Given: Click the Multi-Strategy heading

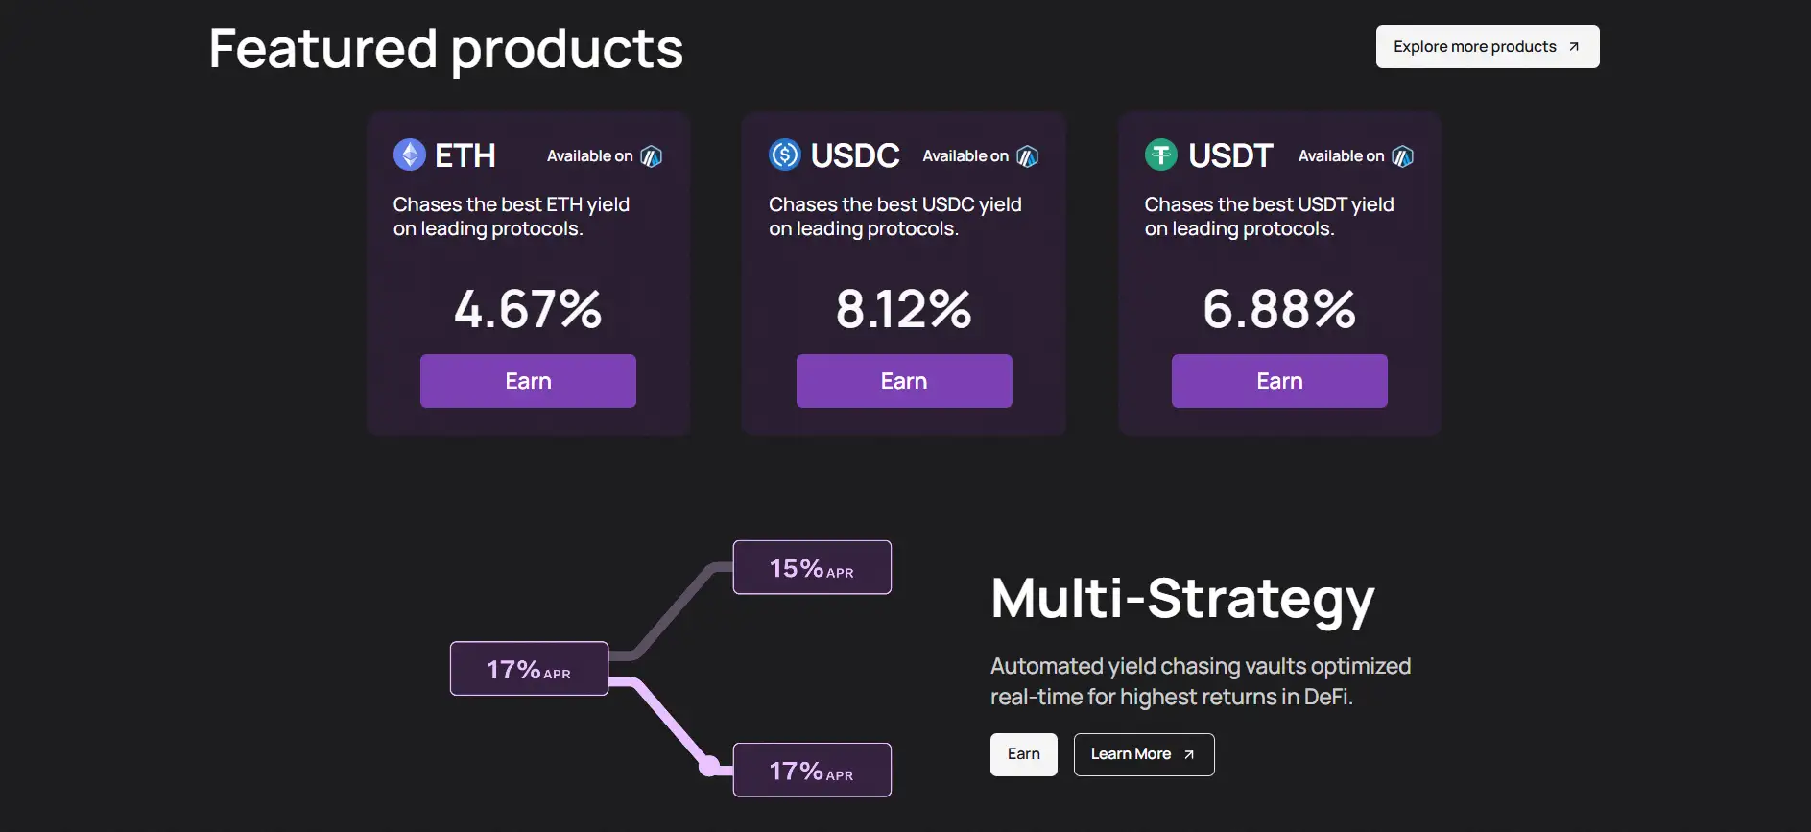Looking at the screenshot, I should [1182, 599].
